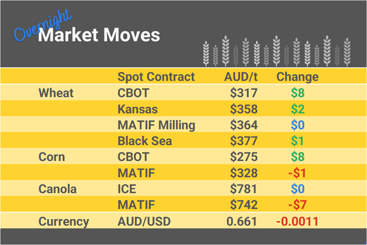
Task: Click the blue "Overnight" script text
Action: [43, 26]
